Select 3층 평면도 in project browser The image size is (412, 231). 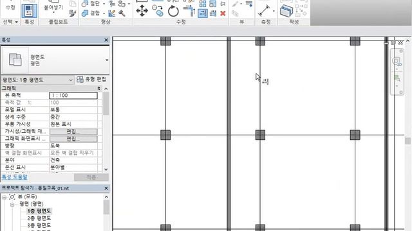pos(39,225)
